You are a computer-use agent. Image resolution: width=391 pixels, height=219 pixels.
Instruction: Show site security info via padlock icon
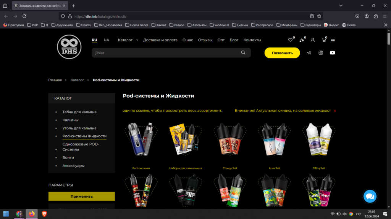click(70, 16)
